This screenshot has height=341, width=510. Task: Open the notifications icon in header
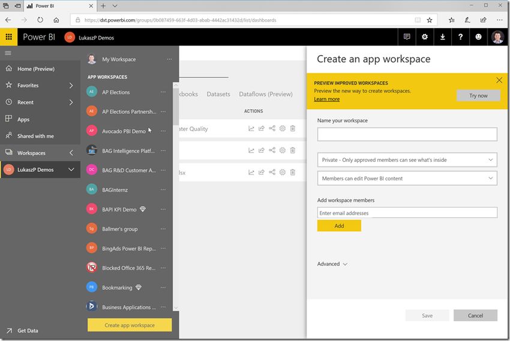407,37
